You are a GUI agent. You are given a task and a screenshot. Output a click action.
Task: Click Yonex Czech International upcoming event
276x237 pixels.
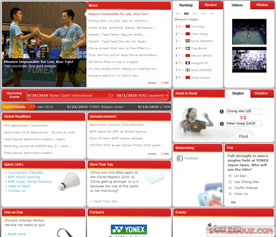(x=59, y=95)
